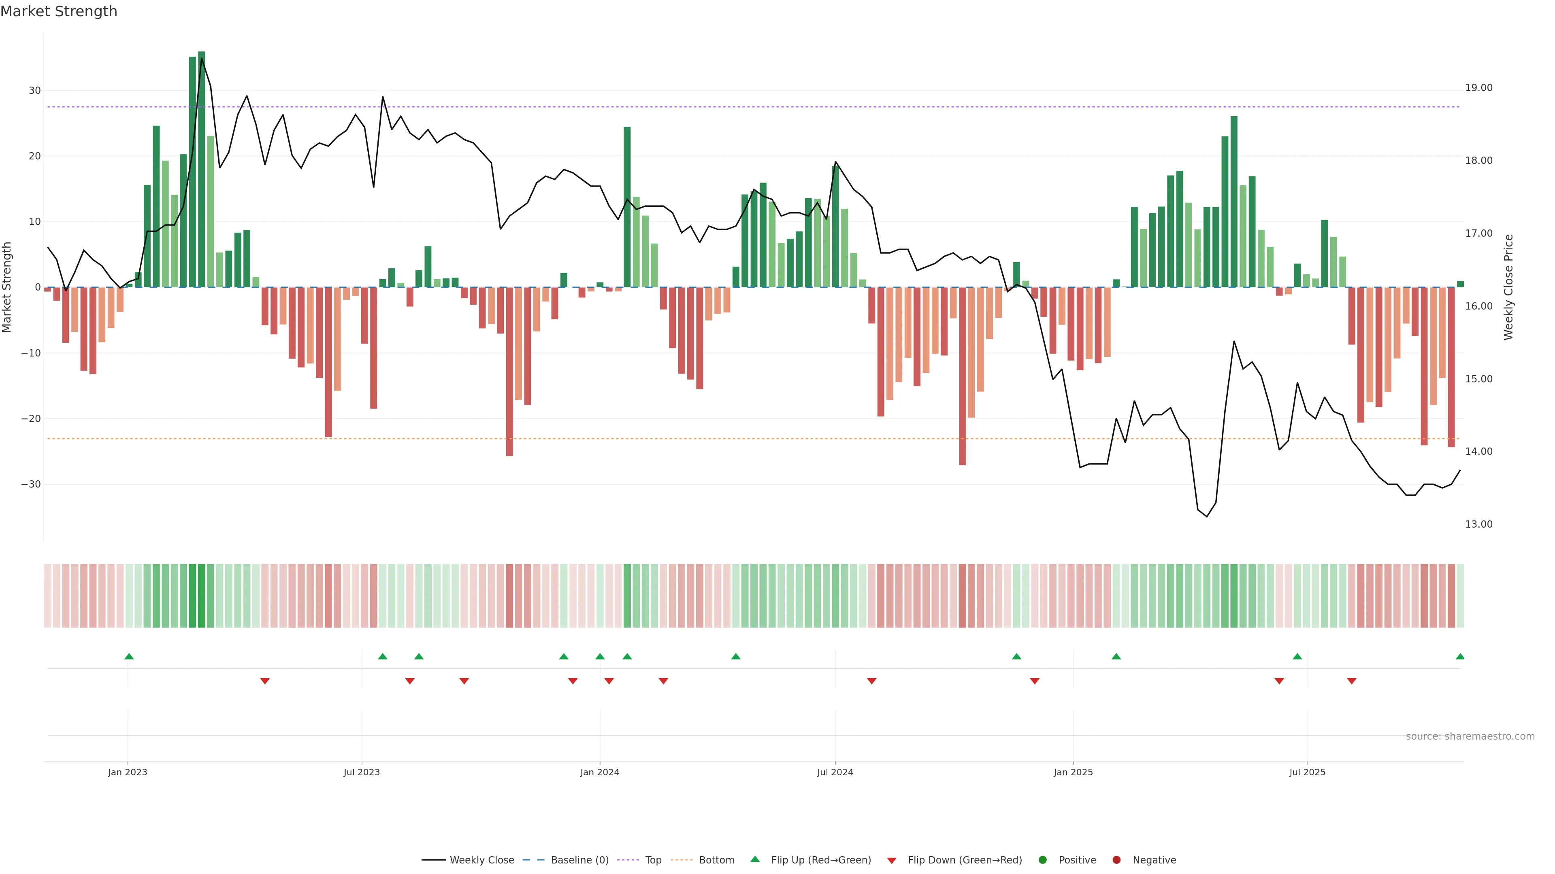This screenshot has height=874, width=1555.
Task: Click the Weekly Close Price axis title
Action: (1508, 287)
